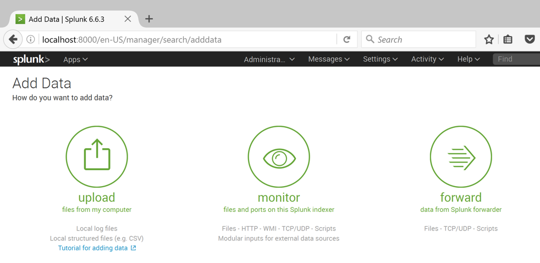Click 'Local structured files (e.g. CSV)' text

click(x=97, y=238)
